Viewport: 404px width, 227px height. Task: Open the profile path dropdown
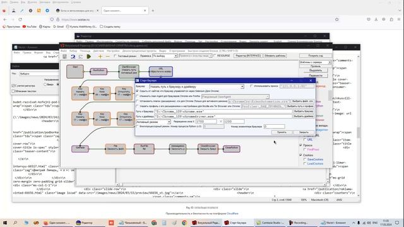[263, 107]
